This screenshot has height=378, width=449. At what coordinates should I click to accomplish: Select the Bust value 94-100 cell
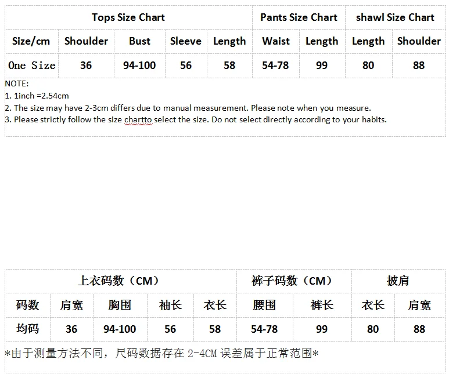[139, 66]
